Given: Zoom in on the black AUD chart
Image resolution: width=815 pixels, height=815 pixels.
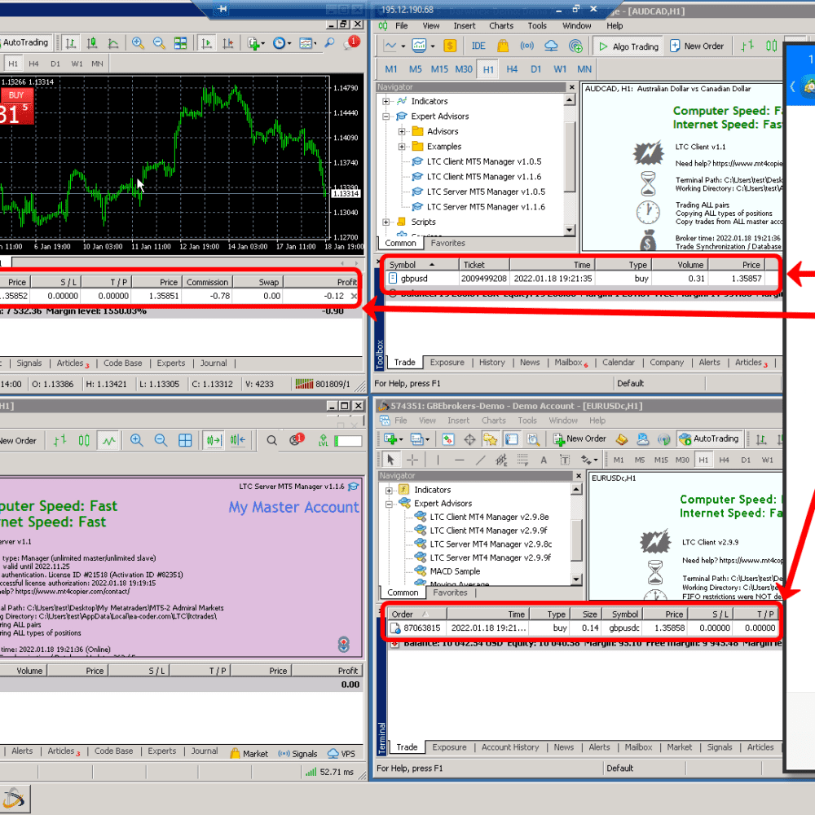Looking at the screenshot, I should (x=138, y=43).
